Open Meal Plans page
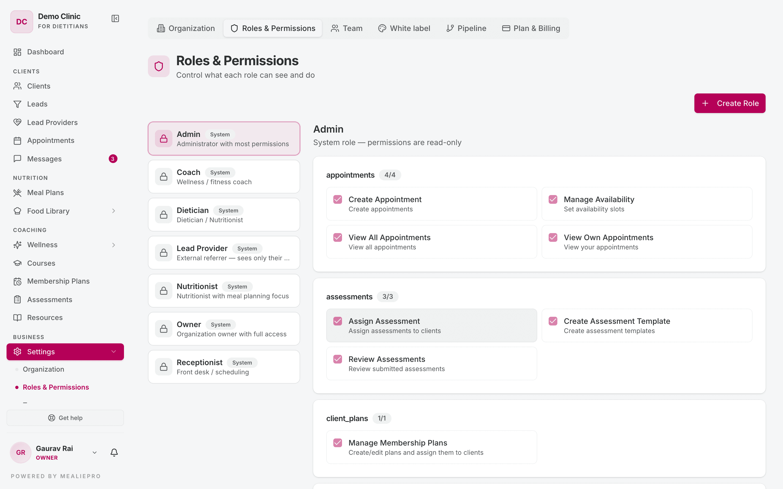 [65, 193]
